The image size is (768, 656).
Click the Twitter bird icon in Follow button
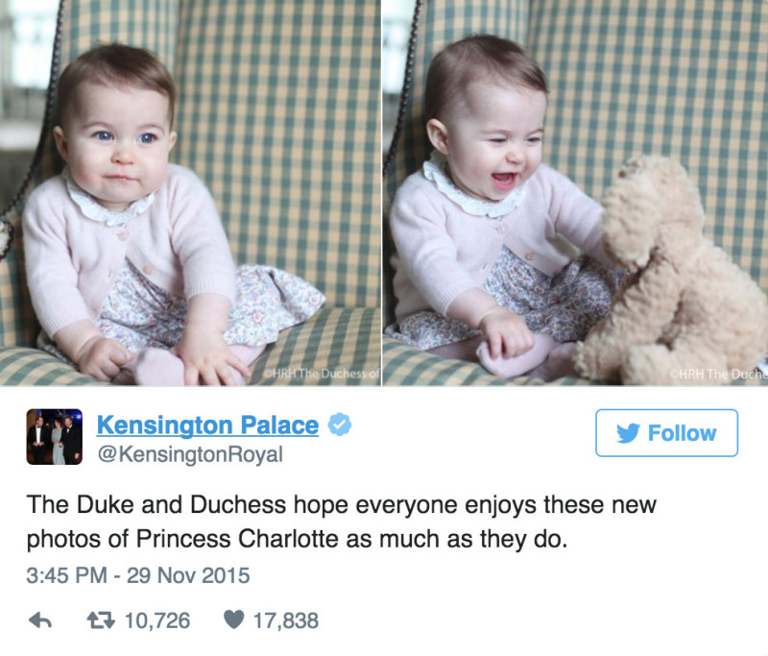[x=628, y=433]
